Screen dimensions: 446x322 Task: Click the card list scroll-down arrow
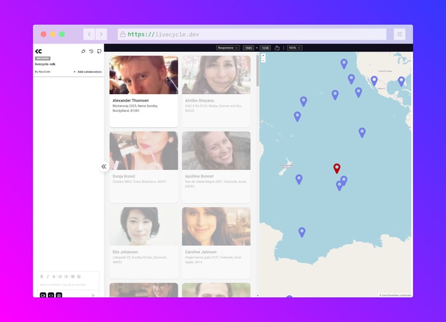point(258,296)
